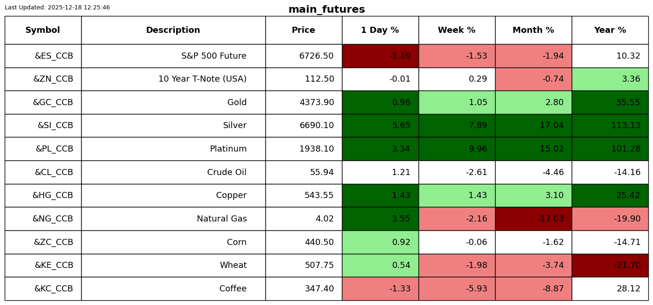Click Wheat's -21.70 year cell
The width and height of the screenshot is (653, 305).
(x=610, y=265)
